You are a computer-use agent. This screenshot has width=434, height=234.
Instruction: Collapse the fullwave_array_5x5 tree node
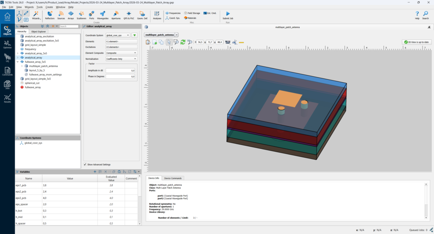[x=18, y=62]
